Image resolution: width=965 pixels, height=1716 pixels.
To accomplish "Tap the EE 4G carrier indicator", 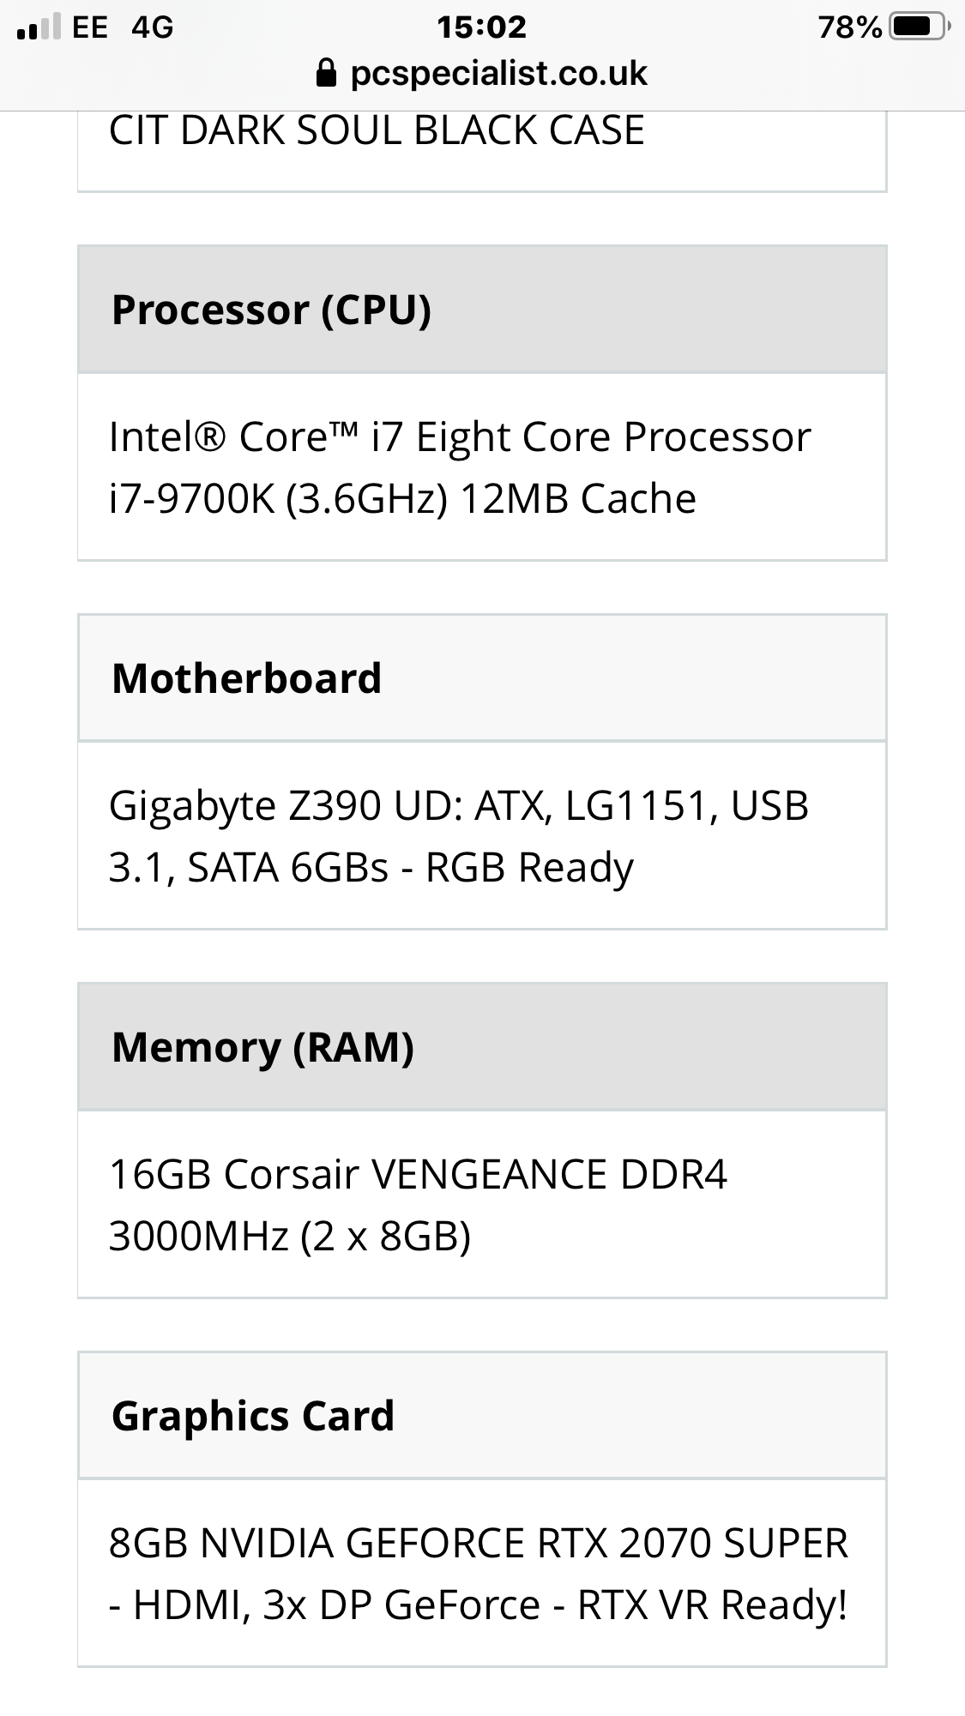I will coord(123,27).
